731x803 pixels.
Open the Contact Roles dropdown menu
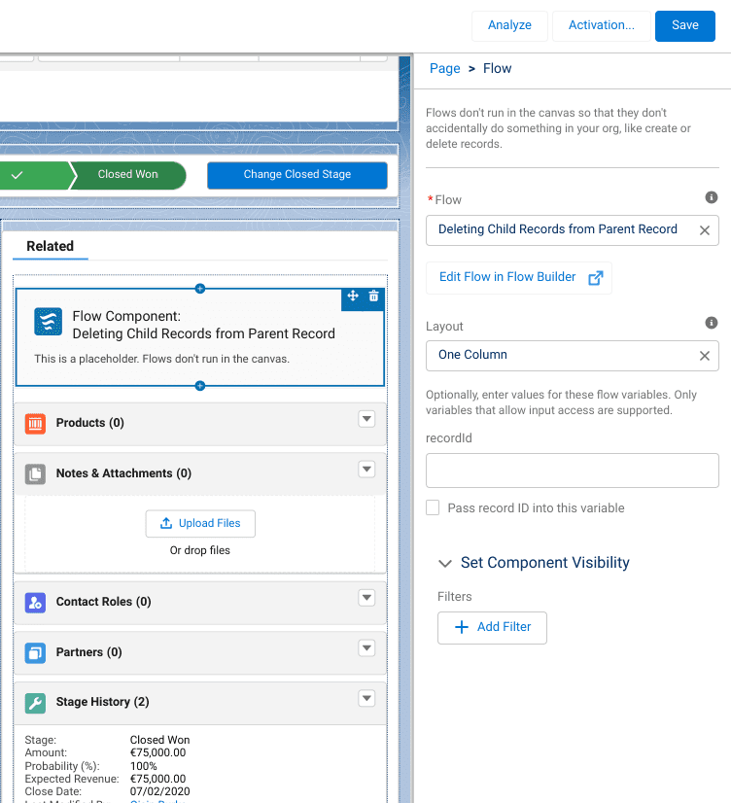point(366,598)
